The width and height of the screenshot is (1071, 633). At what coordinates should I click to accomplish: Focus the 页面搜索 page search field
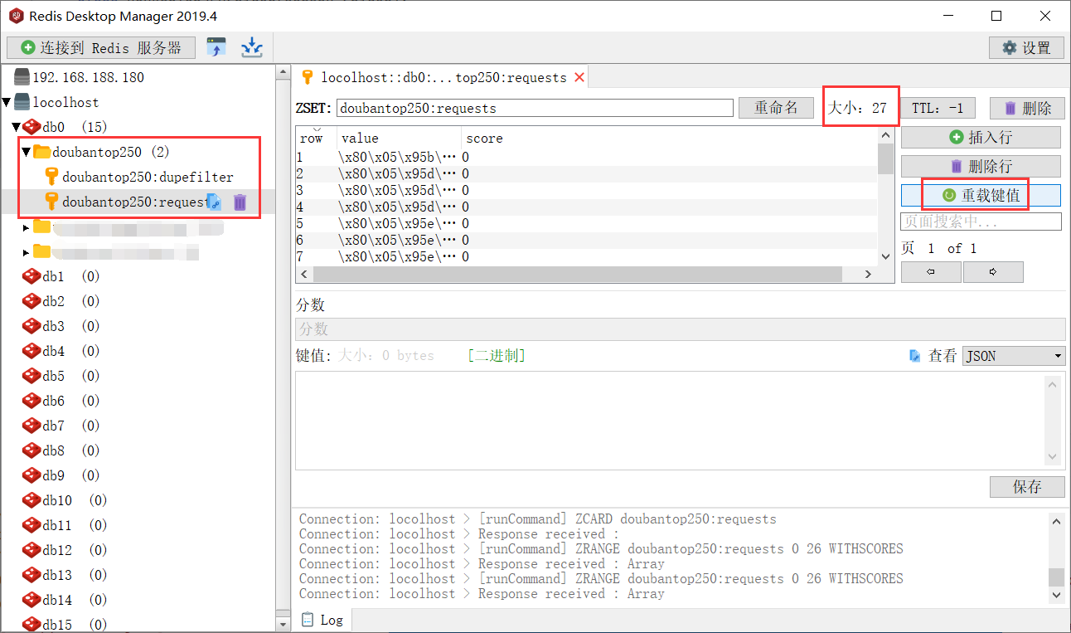click(x=981, y=222)
